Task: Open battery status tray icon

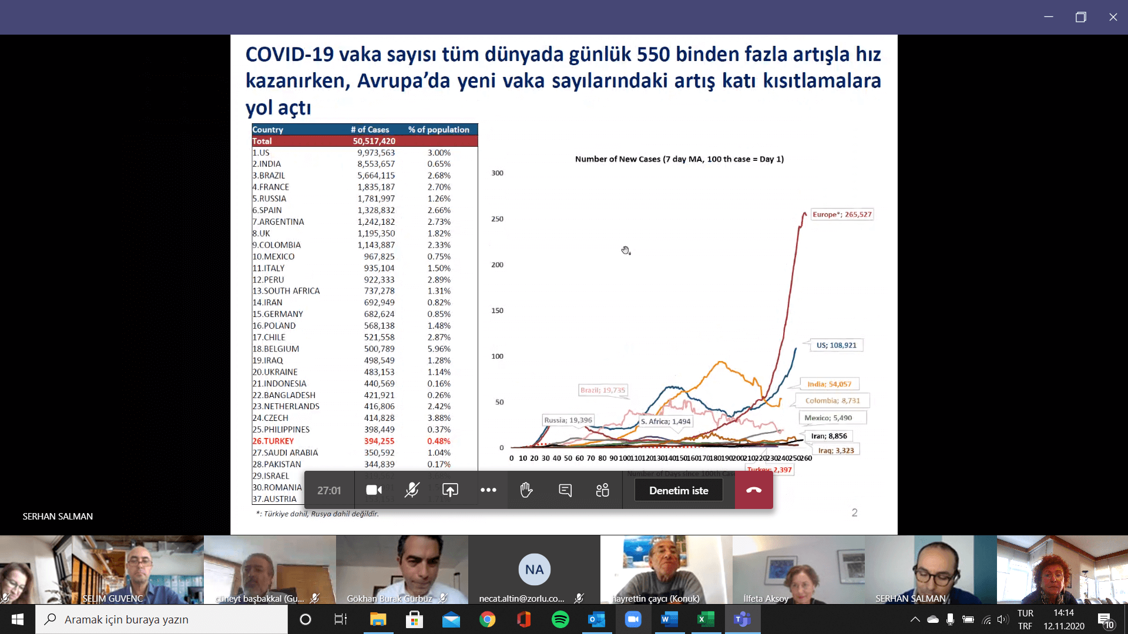Action: click(968, 619)
